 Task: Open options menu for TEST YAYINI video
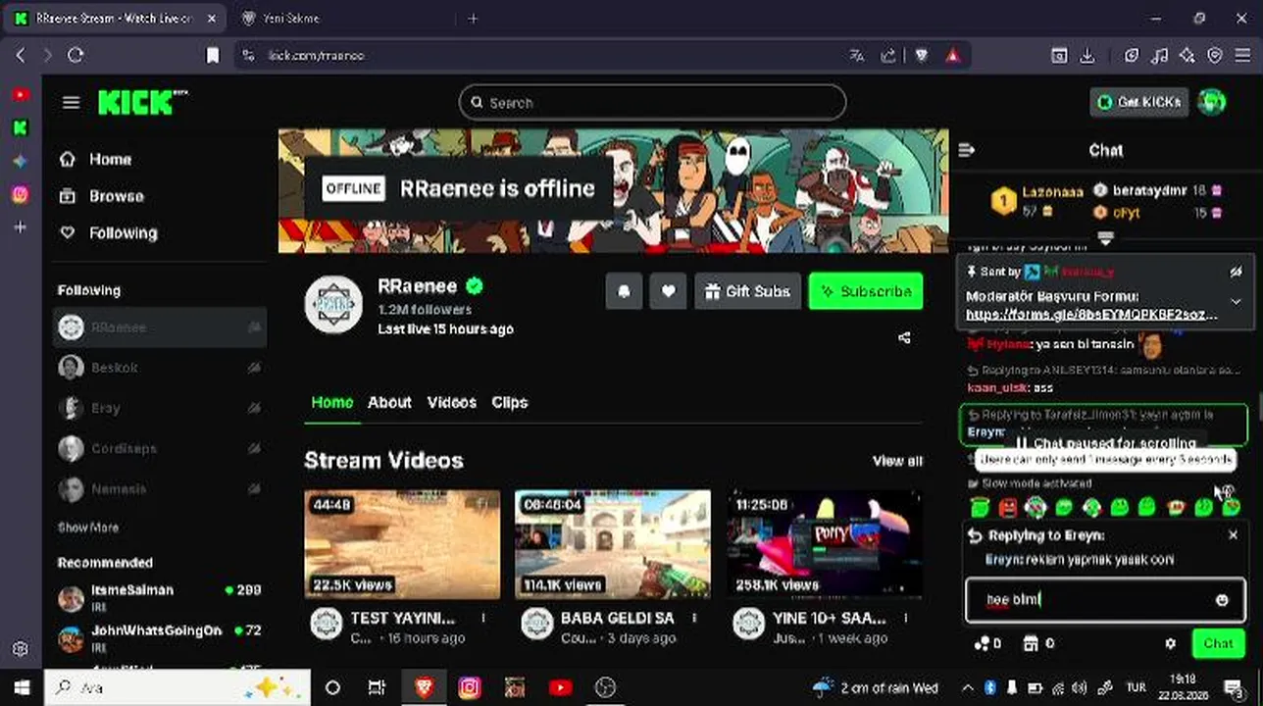pos(482,619)
